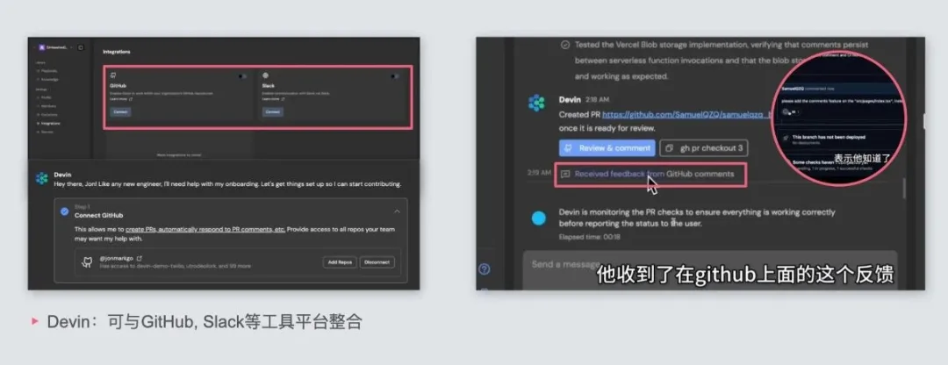Click the GitHub octocat icon beside @jonmarkgo
The height and width of the screenshot is (365, 948).
tap(87, 261)
